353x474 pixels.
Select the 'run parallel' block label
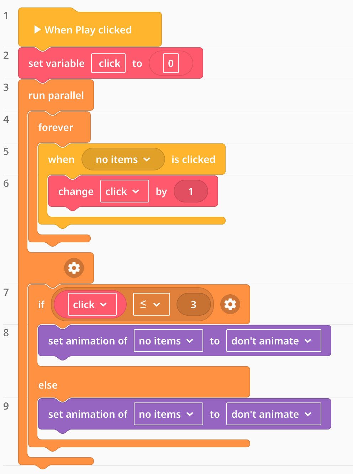pos(56,95)
